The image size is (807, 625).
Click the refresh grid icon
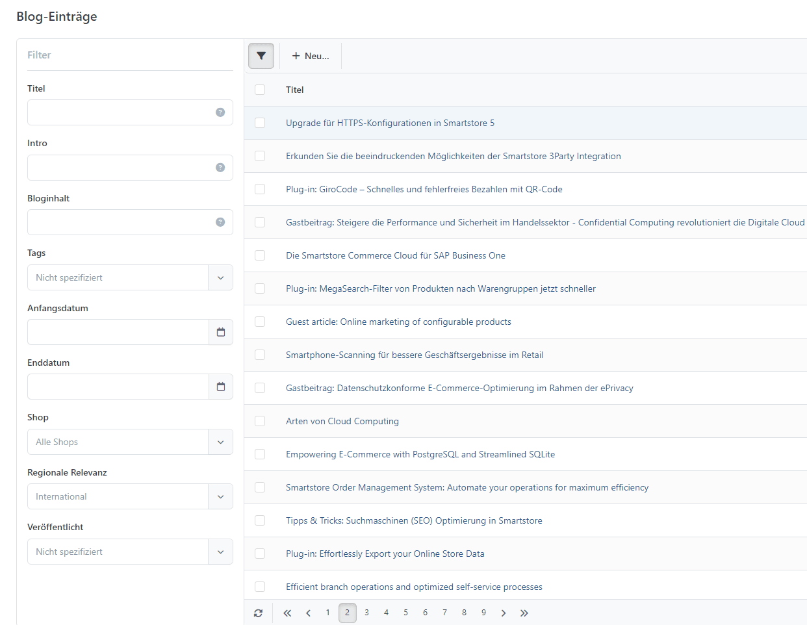(258, 613)
